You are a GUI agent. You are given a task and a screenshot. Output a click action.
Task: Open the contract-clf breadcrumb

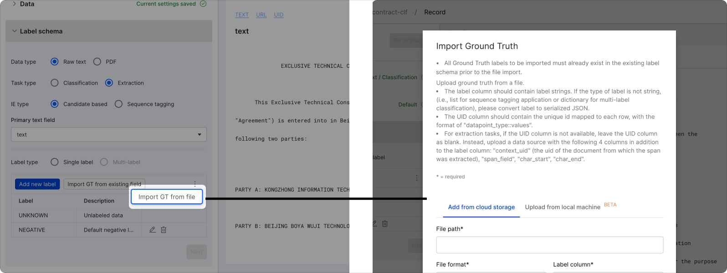(x=390, y=12)
